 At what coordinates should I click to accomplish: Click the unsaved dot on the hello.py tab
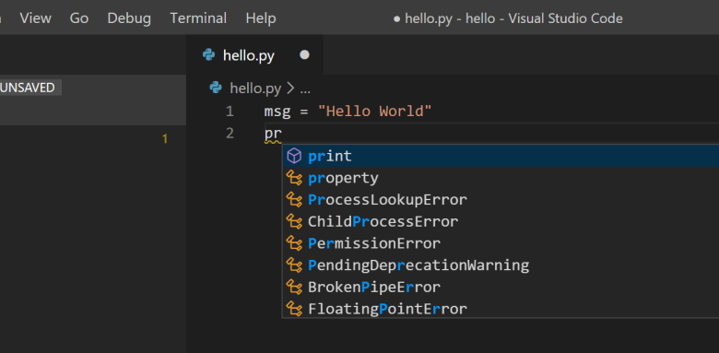(304, 55)
